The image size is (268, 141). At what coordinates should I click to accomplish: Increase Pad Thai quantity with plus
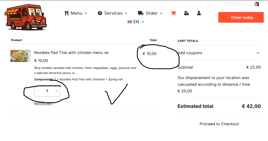(x=56, y=91)
